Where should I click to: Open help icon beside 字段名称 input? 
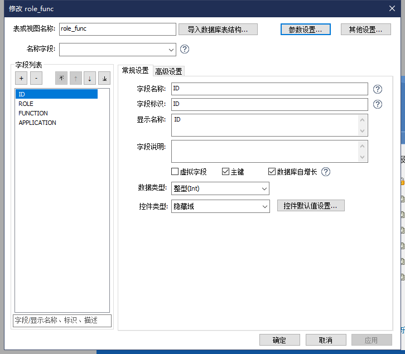click(x=378, y=89)
